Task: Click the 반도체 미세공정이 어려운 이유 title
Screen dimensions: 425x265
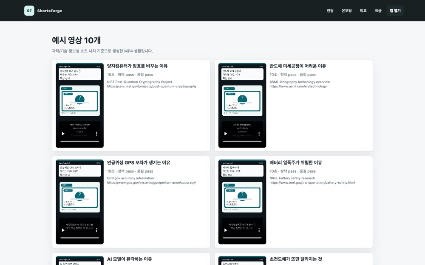Action: pyautogui.click(x=297, y=66)
